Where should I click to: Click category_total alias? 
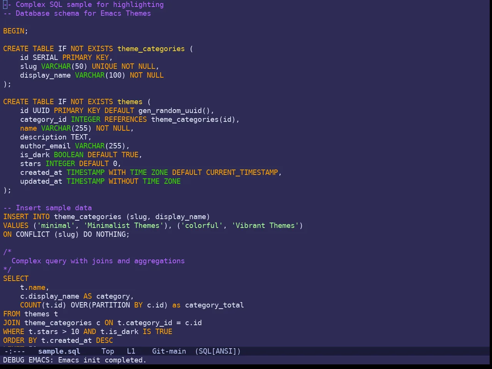click(x=214, y=305)
